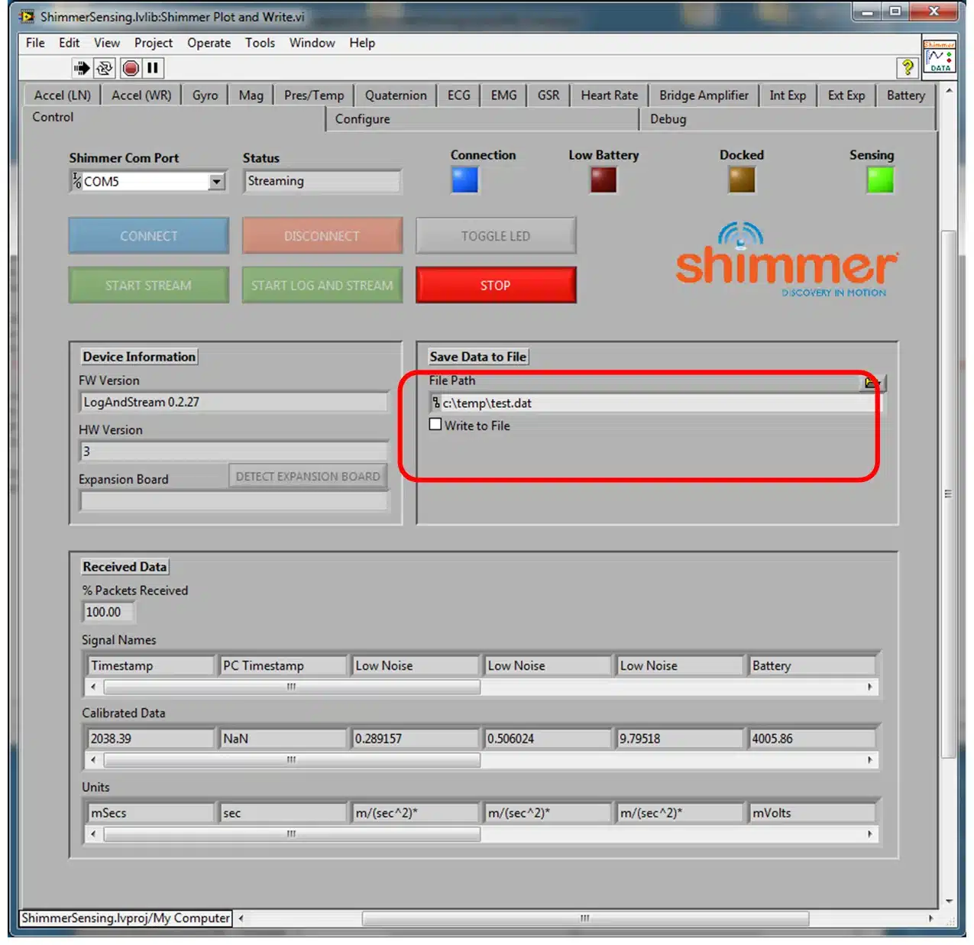
Task: Switch to the Mag tab
Action: (251, 95)
